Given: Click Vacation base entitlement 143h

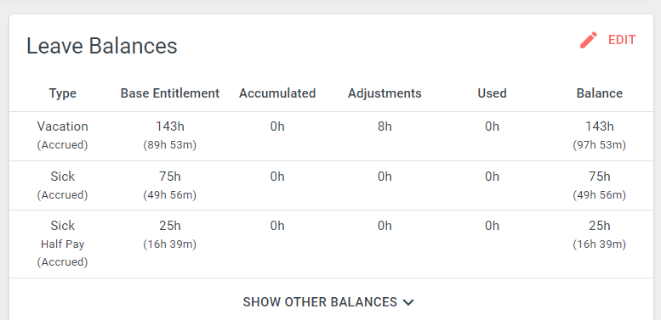Looking at the screenshot, I should (170, 126).
